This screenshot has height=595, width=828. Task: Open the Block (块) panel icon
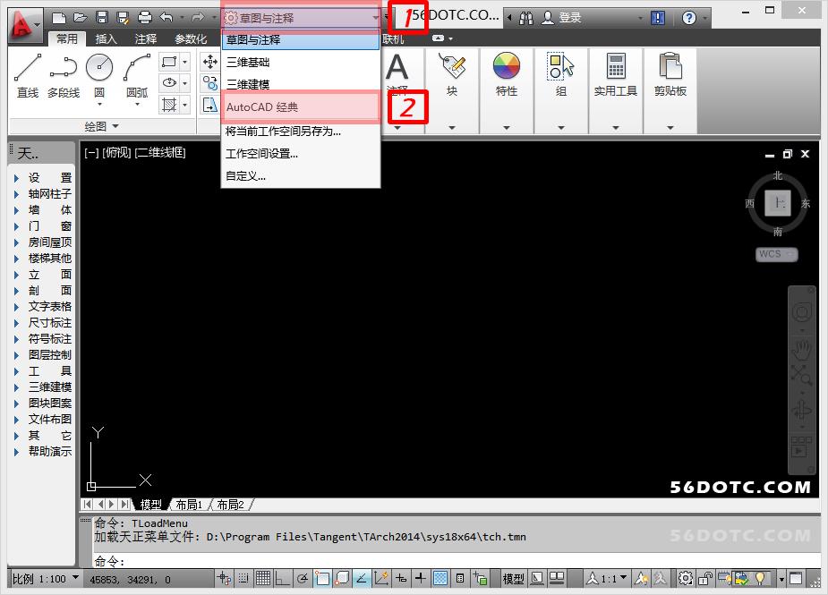[452, 70]
